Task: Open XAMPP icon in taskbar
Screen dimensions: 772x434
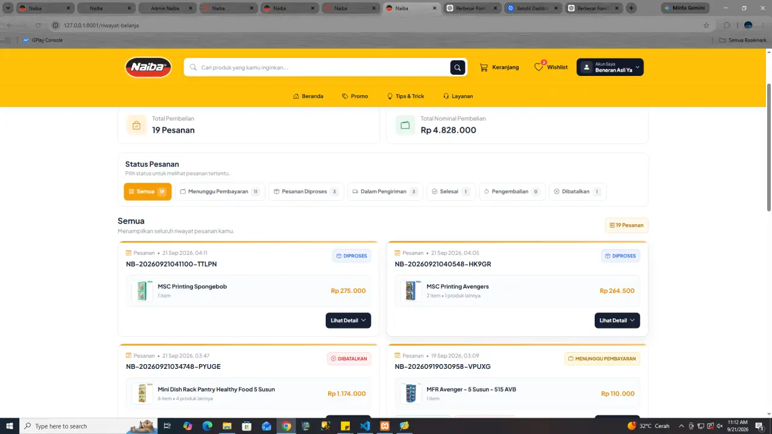Action: [x=384, y=426]
